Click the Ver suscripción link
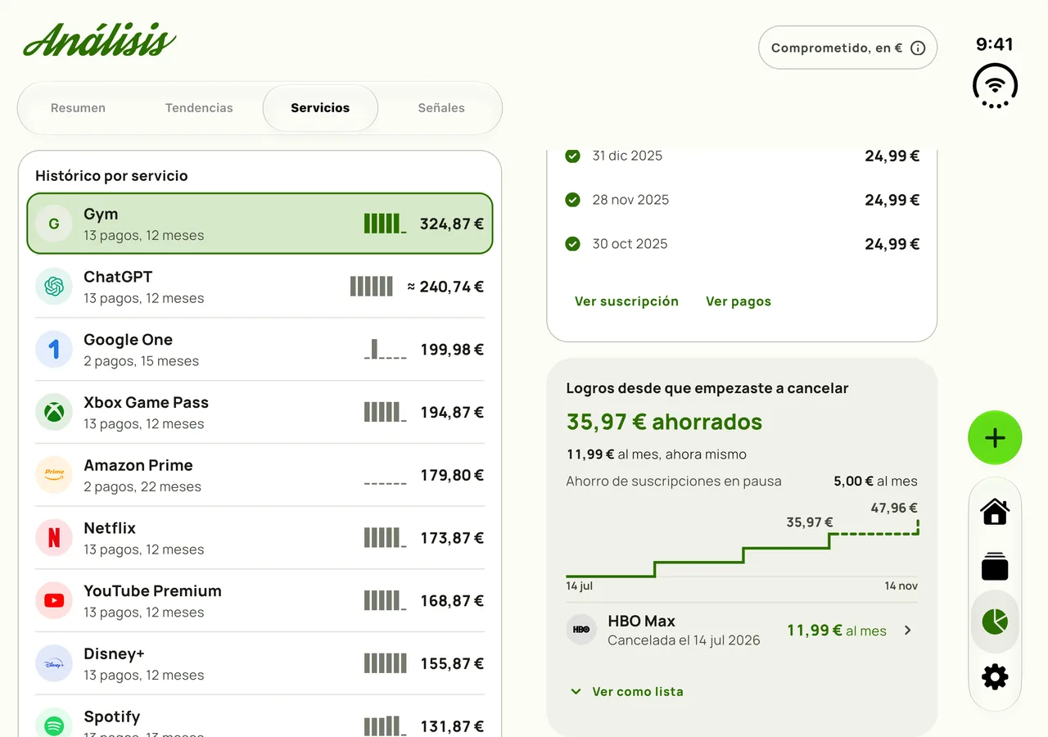The width and height of the screenshot is (1048, 737). tap(626, 301)
